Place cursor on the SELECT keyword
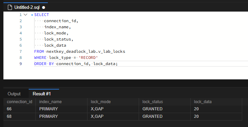The height and width of the screenshot is (127, 248). 42,15
